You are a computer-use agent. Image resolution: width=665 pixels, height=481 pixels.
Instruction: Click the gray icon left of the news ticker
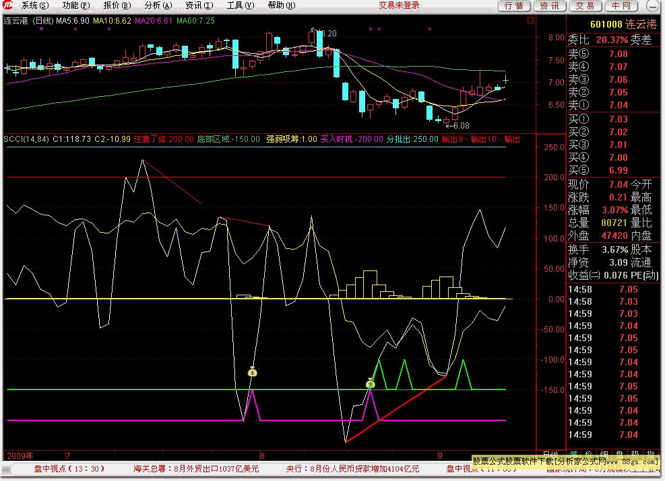tap(6, 470)
